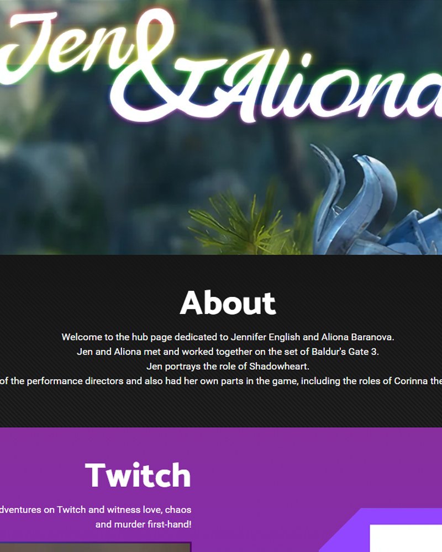Click the name "Aliona Baranova" in the About text
Screen dimensions: 442x552
[x=357, y=337]
